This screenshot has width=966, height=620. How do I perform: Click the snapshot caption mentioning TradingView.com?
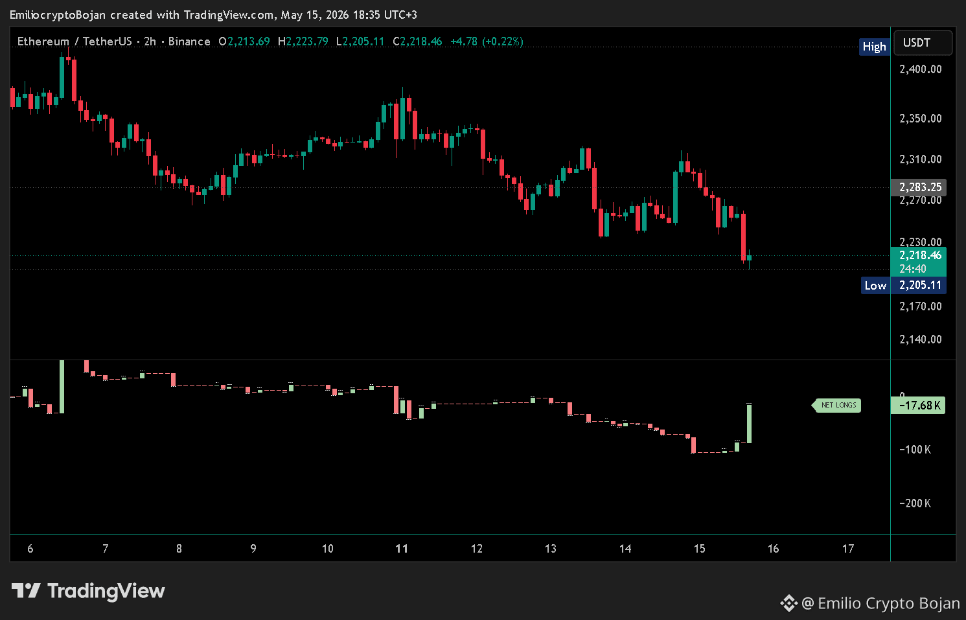click(x=214, y=15)
